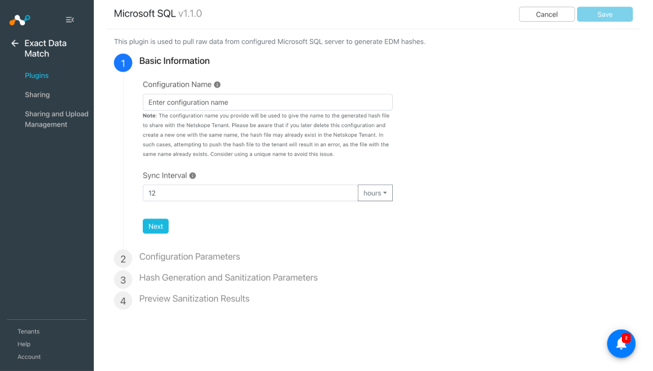The image size is (653, 371).
Task: Go back using the Exact Data Match arrow
Action: [x=15, y=43]
